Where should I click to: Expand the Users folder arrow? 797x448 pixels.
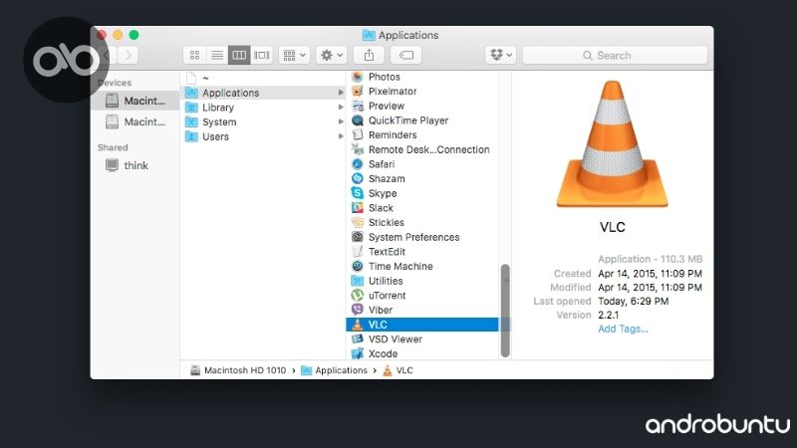[341, 136]
